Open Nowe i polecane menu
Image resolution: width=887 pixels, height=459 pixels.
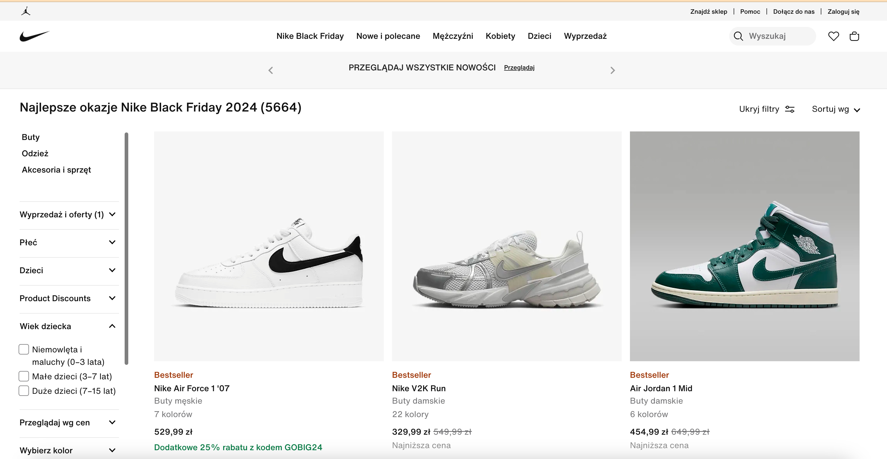click(x=388, y=36)
